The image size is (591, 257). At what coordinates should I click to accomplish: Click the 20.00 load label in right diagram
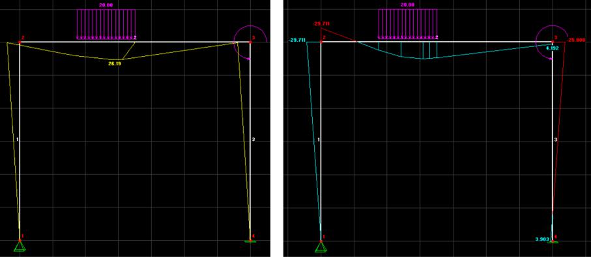407,5
